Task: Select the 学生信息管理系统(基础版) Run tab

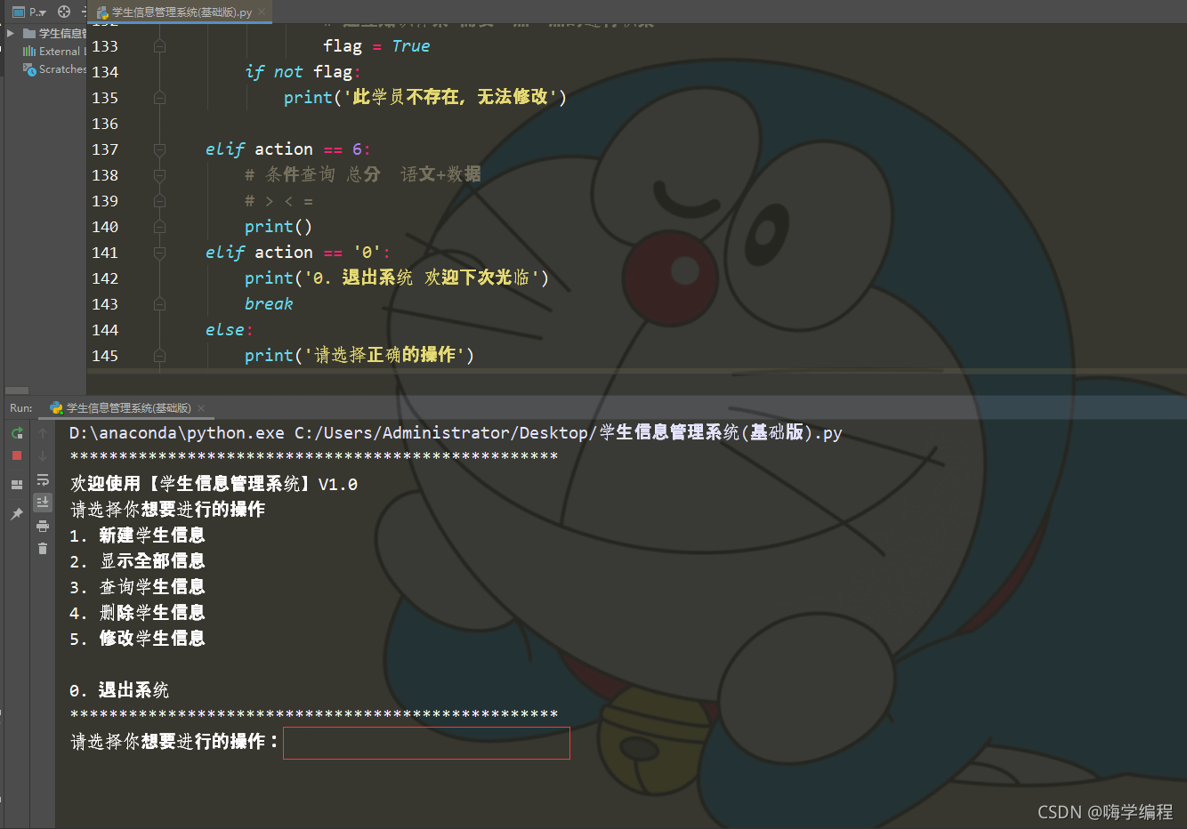Action: 128,408
